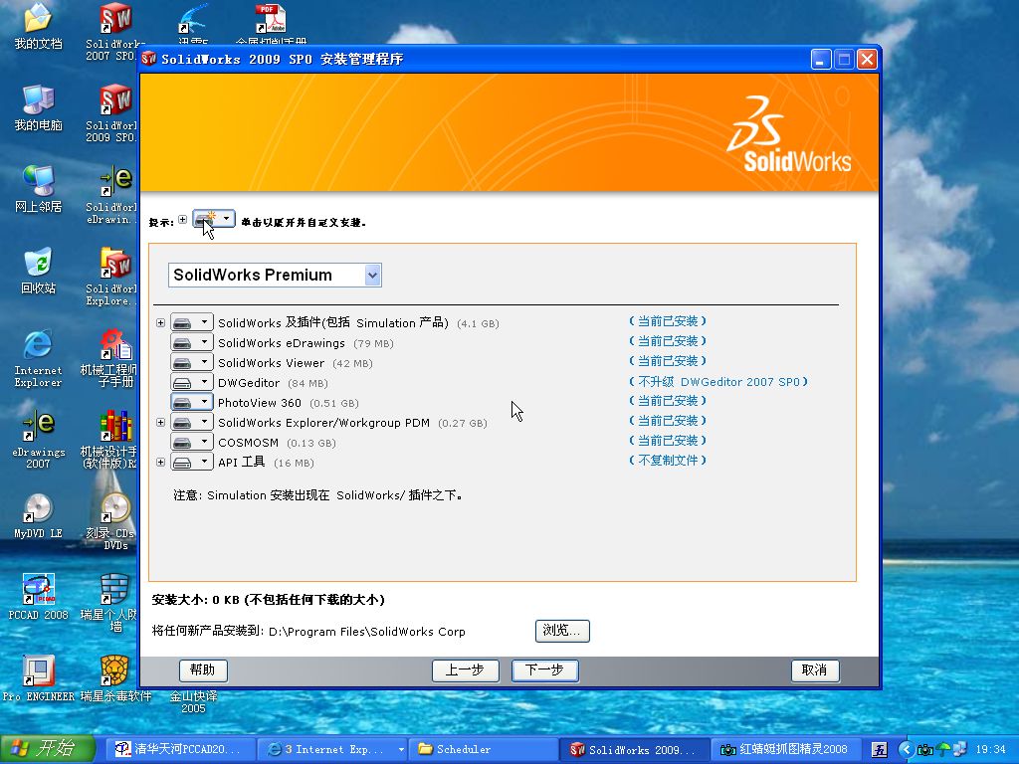
Task: Click 当前已安装 link for SolidWorks 及插件
Action: click(668, 321)
